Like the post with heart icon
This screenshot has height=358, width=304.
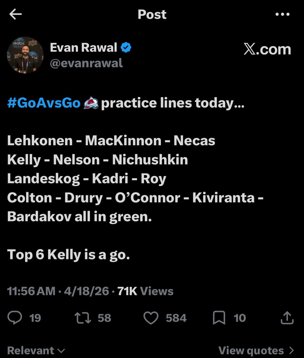tap(151, 318)
